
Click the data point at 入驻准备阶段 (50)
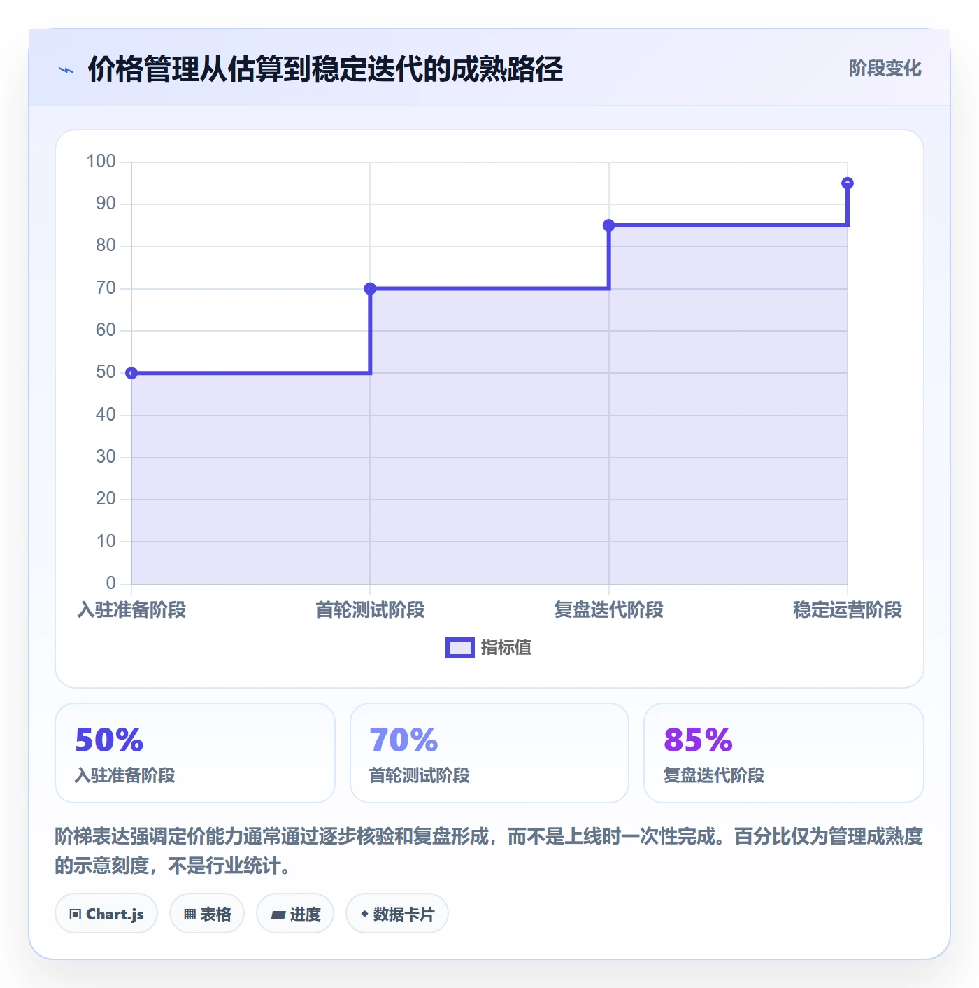coord(131,373)
